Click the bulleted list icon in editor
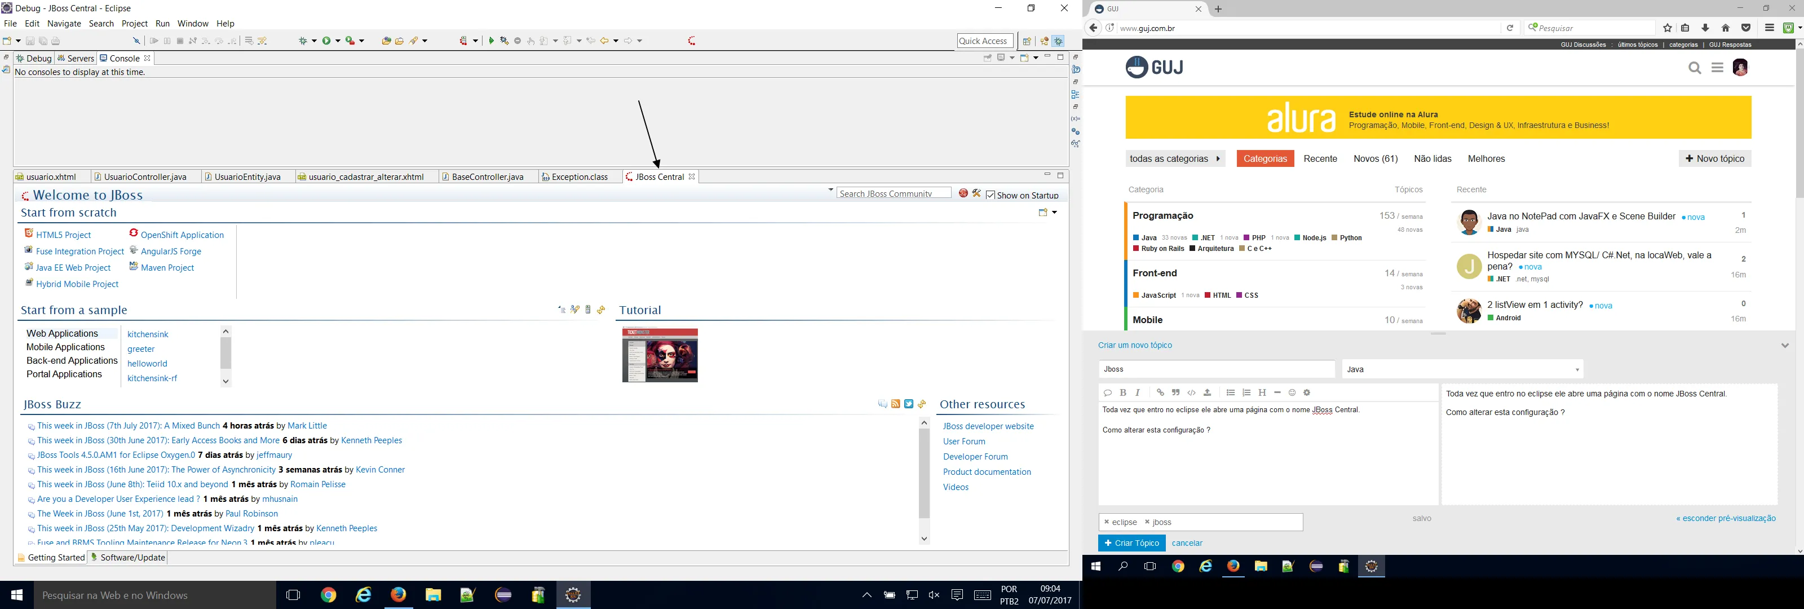Image resolution: width=1804 pixels, height=609 pixels. coord(1231,393)
